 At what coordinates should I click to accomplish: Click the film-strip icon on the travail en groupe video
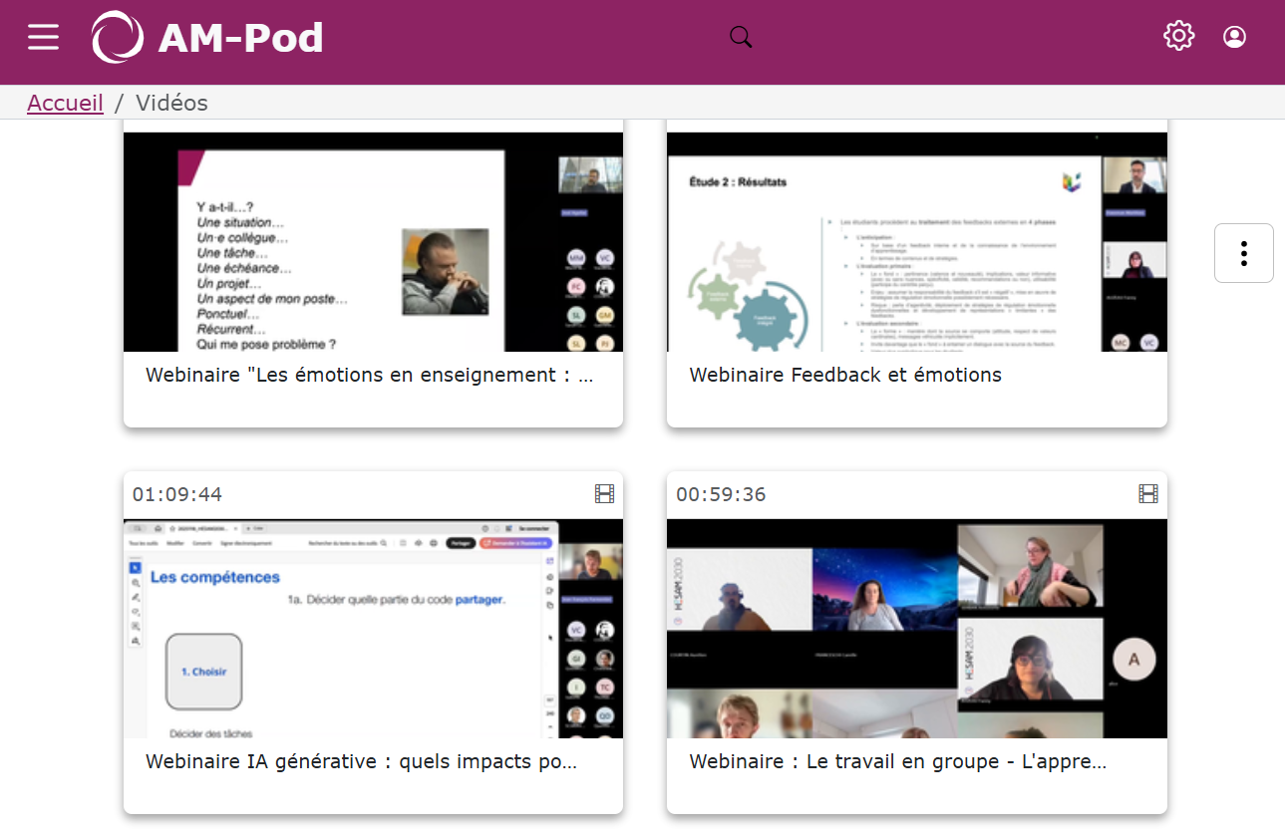(1148, 493)
